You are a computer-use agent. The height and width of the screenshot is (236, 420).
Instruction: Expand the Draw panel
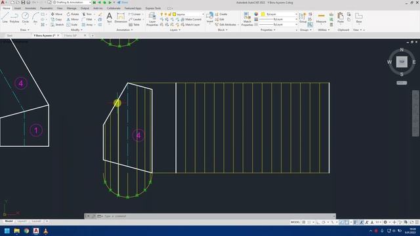click(x=25, y=30)
